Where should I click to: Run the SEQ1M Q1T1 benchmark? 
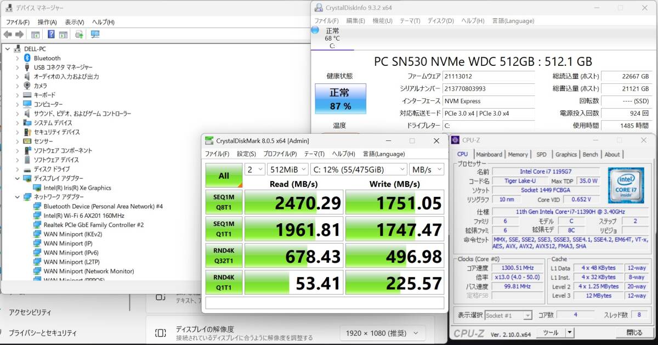224,229
